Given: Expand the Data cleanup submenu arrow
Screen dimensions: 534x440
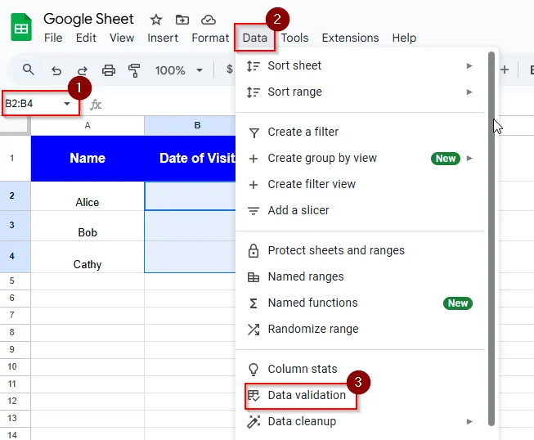Looking at the screenshot, I should pyautogui.click(x=469, y=422).
